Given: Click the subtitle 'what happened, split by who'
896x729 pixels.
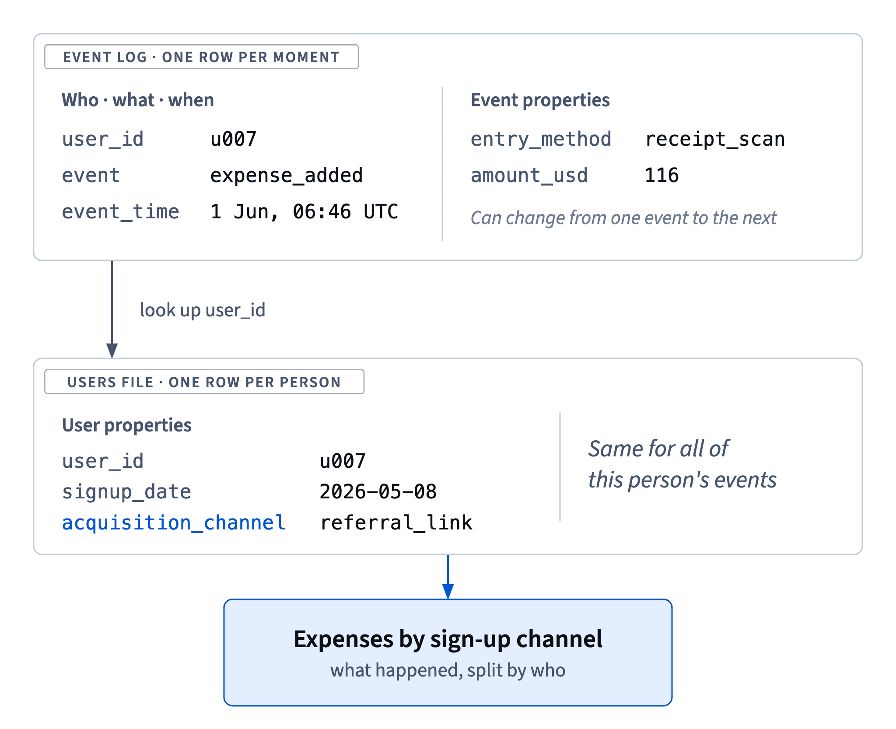Looking at the screenshot, I should click(x=448, y=670).
